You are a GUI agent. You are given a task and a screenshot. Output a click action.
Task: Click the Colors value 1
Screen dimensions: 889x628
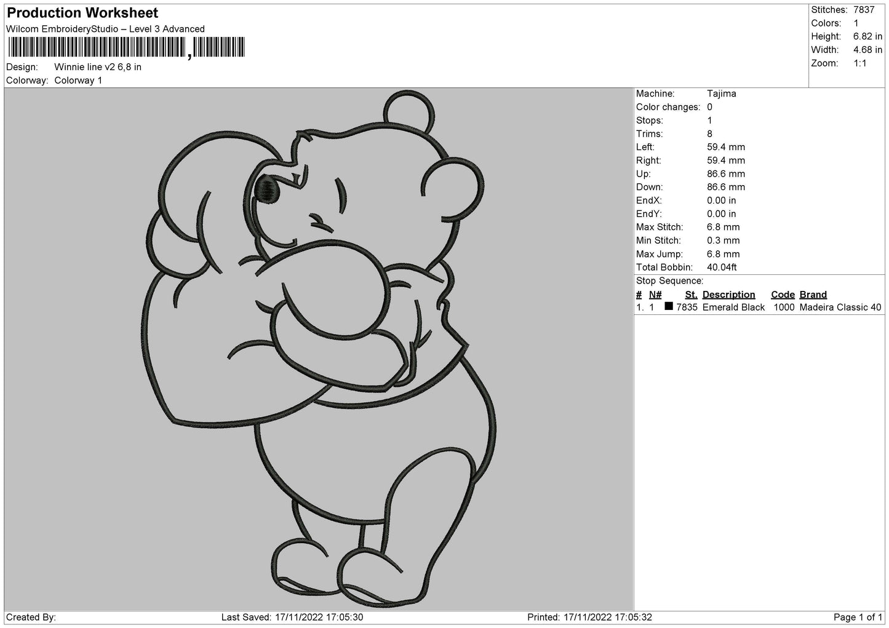856,23
